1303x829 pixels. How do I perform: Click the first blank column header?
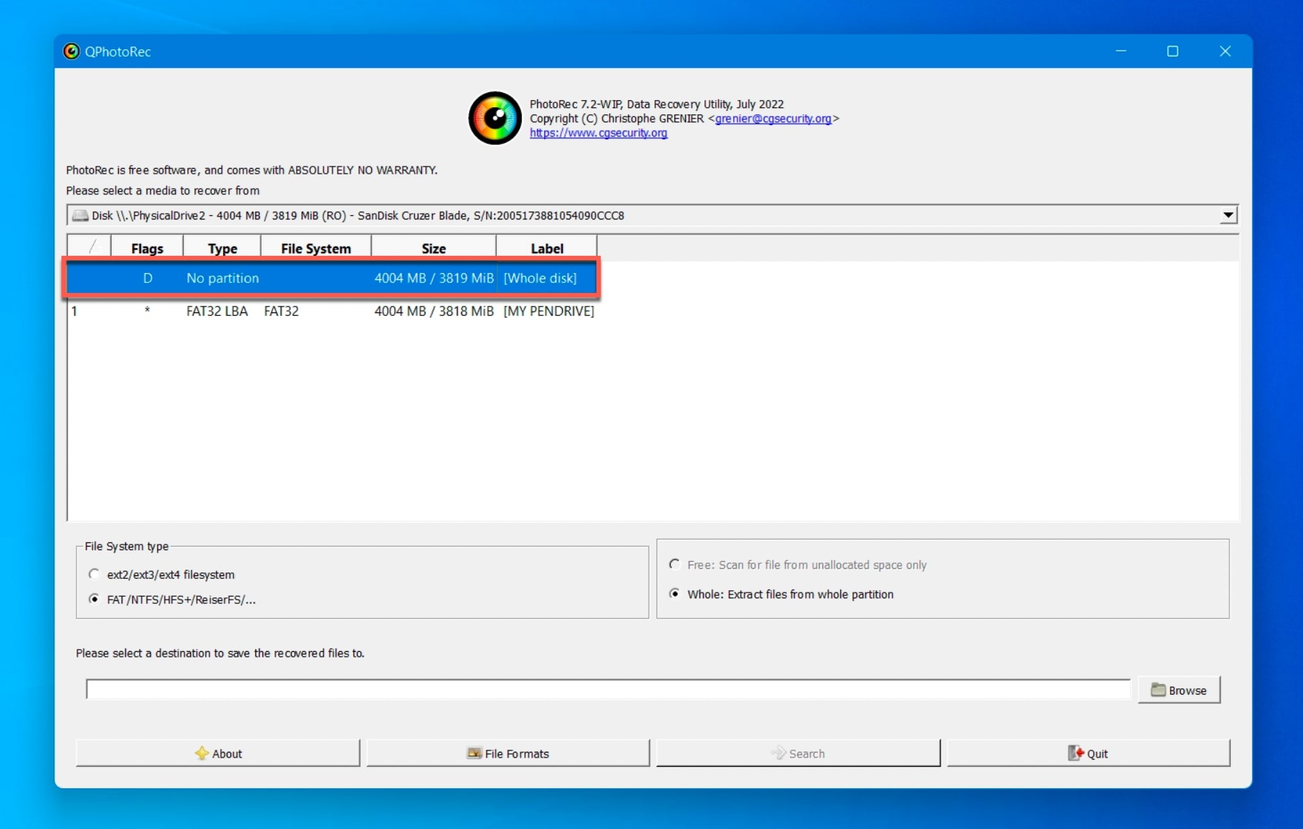pyautogui.click(x=90, y=248)
